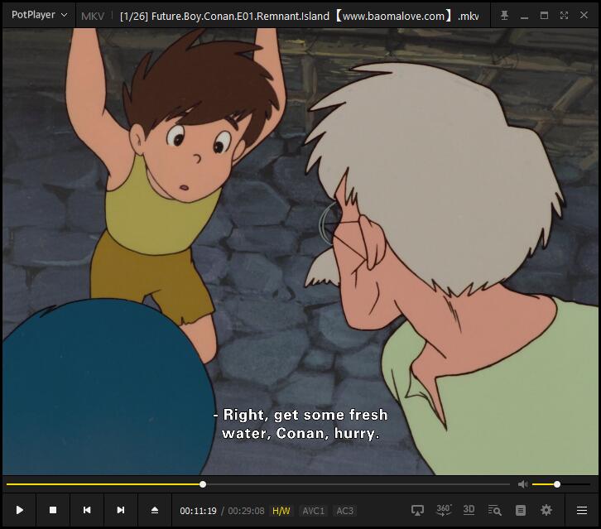
Task: Click the AVC1 video codec label
Action: [x=313, y=511]
